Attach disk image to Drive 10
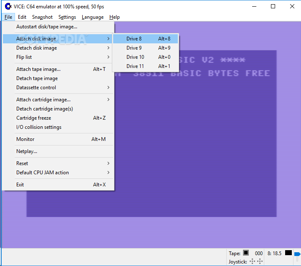This screenshot has width=301, height=266. point(146,57)
